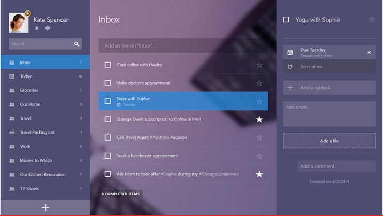
Task: Star Yoga with Sophie in detail pane
Action: click(x=372, y=19)
